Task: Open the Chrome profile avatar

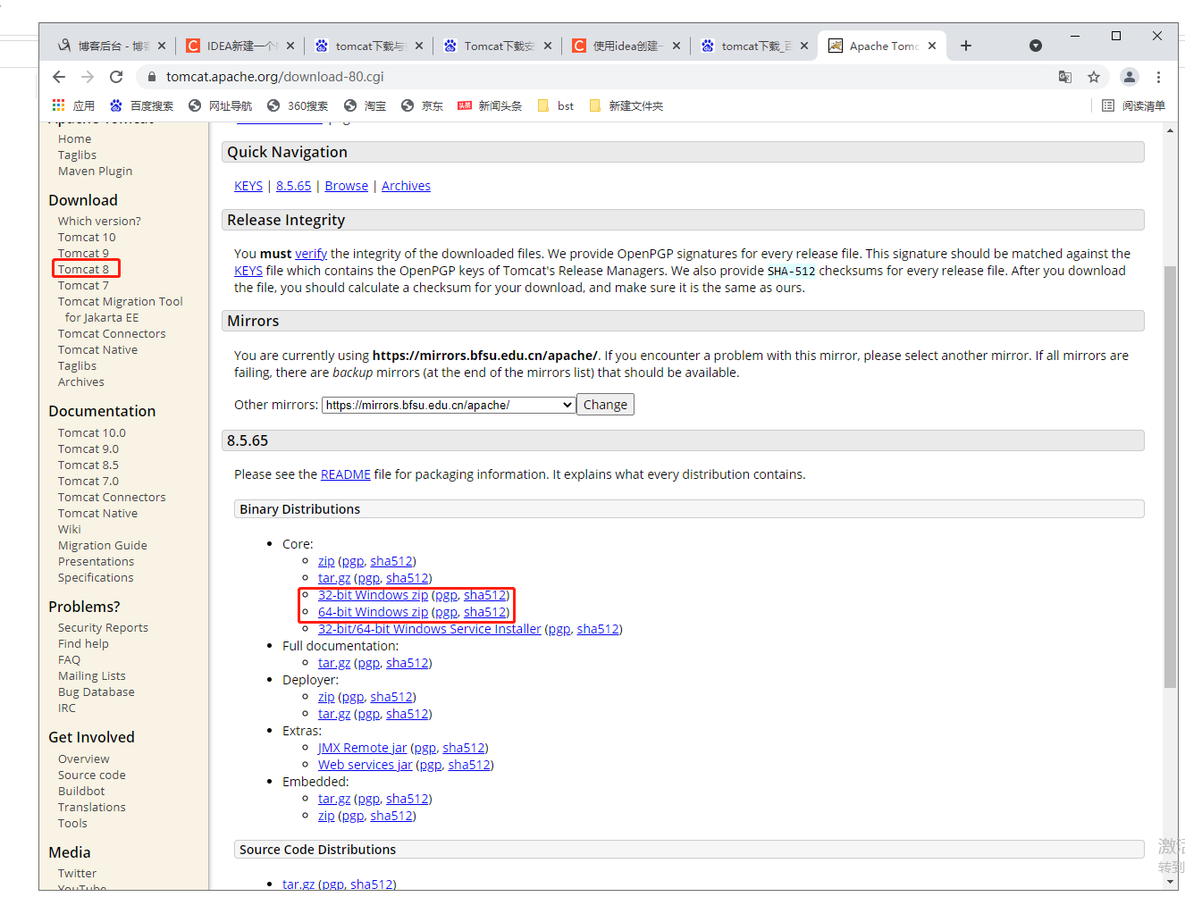Action: (x=1130, y=77)
